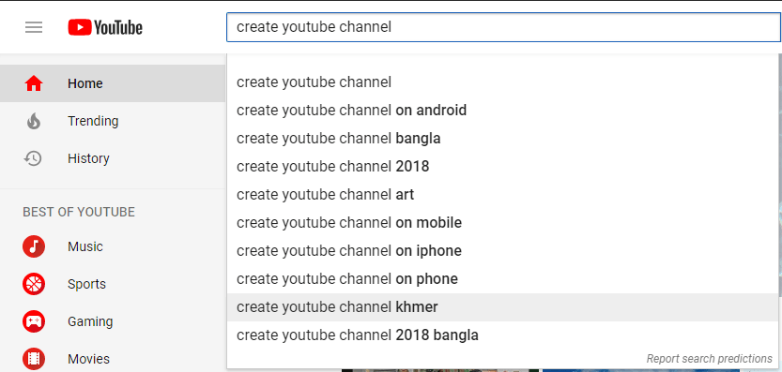Viewport: 782px width, 372px height.
Task: Open History via clock icon
Action: 34,159
